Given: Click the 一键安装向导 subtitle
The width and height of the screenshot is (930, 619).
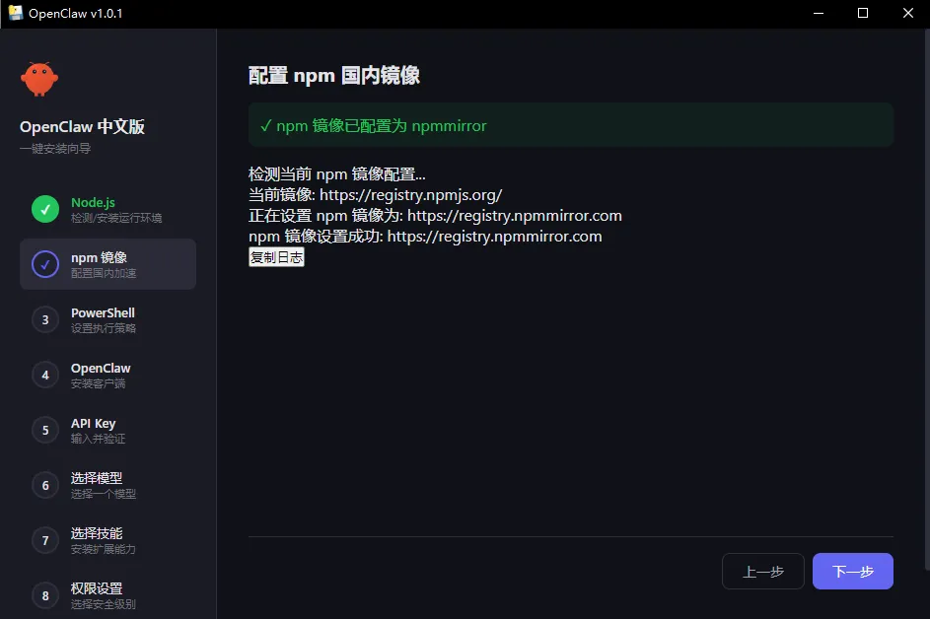Looking at the screenshot, I should tap(55, 149).
